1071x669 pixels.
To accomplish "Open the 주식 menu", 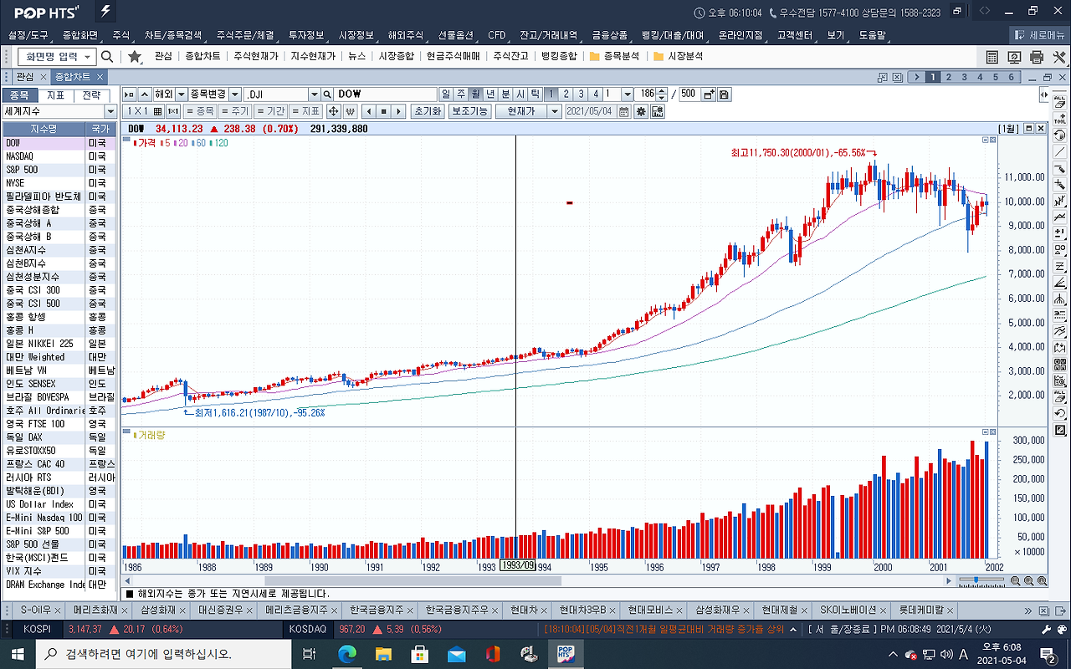I will [121, 35].
